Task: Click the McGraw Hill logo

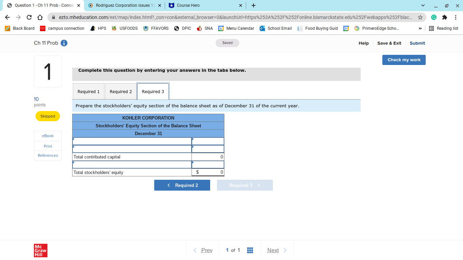Action: click(x=40, y=251)
